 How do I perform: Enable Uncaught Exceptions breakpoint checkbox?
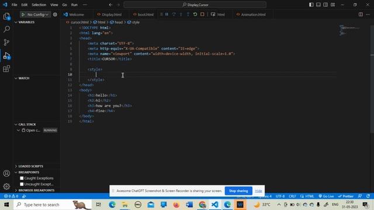[22, 184]
